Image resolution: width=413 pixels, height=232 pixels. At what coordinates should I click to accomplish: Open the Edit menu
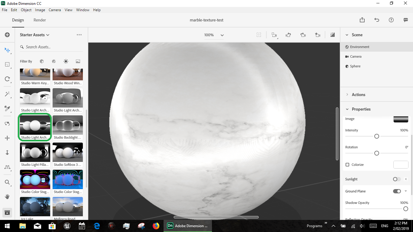(14, 10)
